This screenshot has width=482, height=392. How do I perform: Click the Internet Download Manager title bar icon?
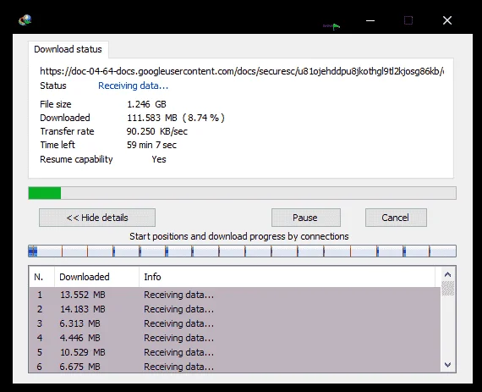[25, 20]
